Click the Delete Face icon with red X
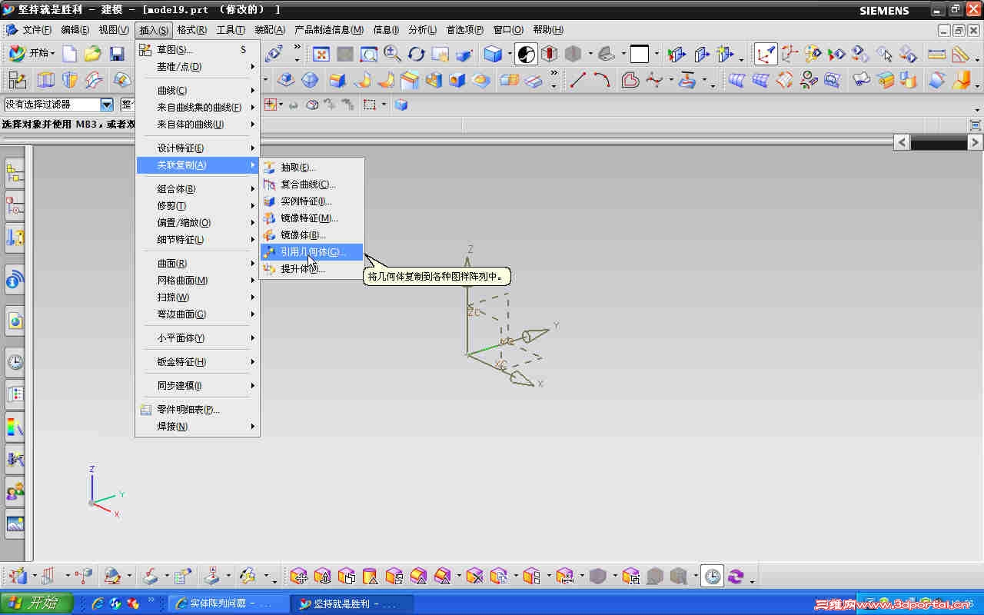 click(x=474, y=576)
